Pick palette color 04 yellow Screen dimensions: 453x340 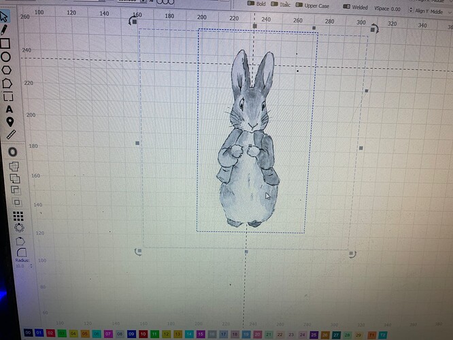(x=73, y=334)
